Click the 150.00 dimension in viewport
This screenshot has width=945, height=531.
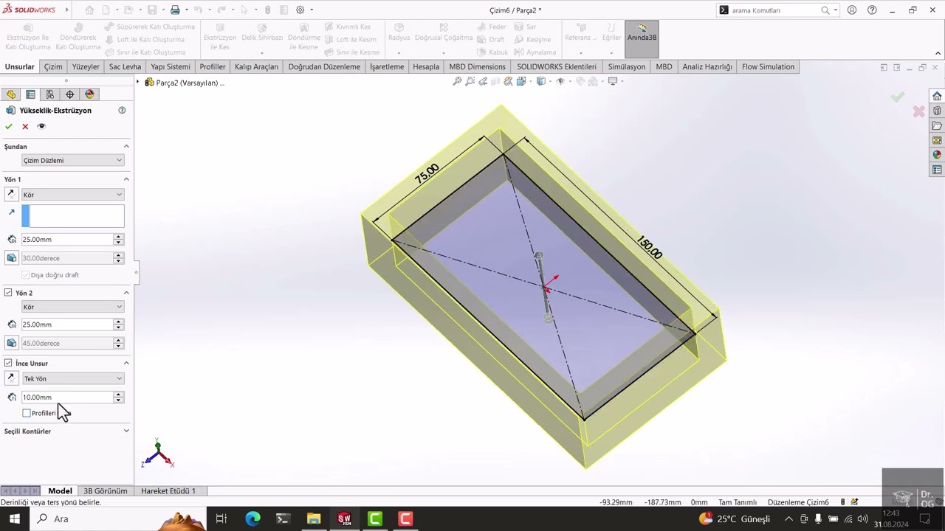650,248
